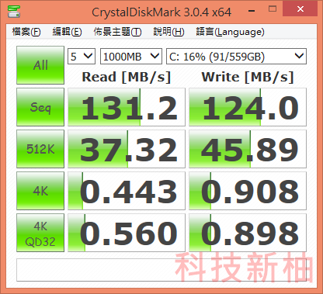Minimize the CrystalDiskMark window
The width and height of the screenshot is (323, 294).
(252, 10)
